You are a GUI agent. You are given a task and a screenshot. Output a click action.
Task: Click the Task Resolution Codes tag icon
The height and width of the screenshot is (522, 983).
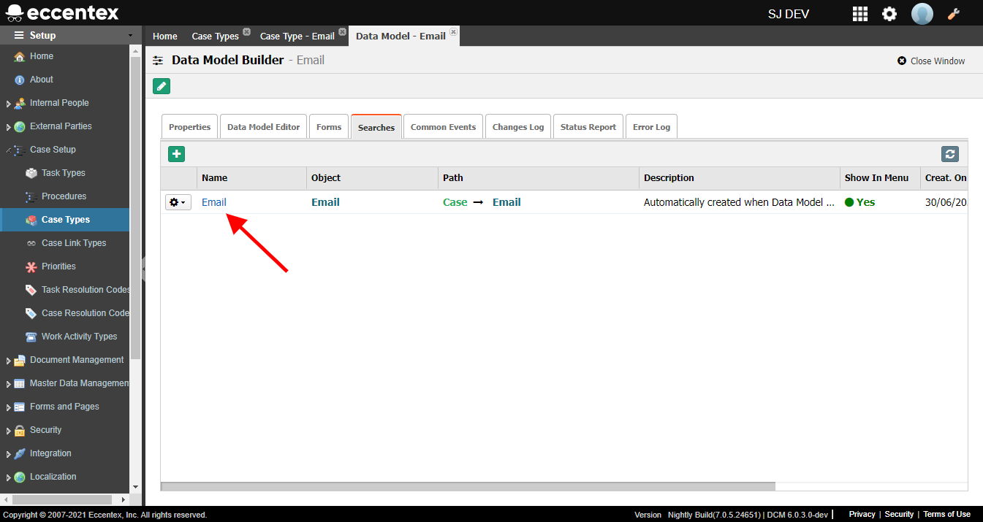click(x=31, y=290)
